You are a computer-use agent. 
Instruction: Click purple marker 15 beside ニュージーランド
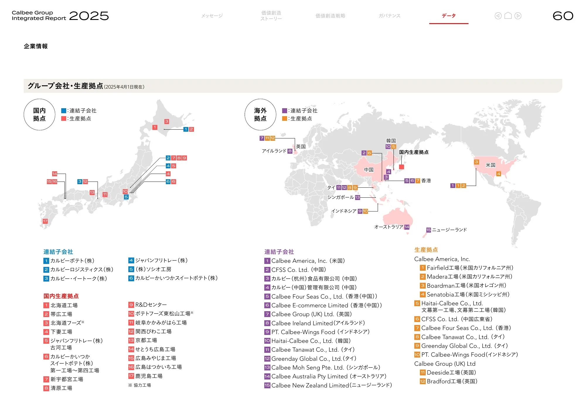(429, 230)
